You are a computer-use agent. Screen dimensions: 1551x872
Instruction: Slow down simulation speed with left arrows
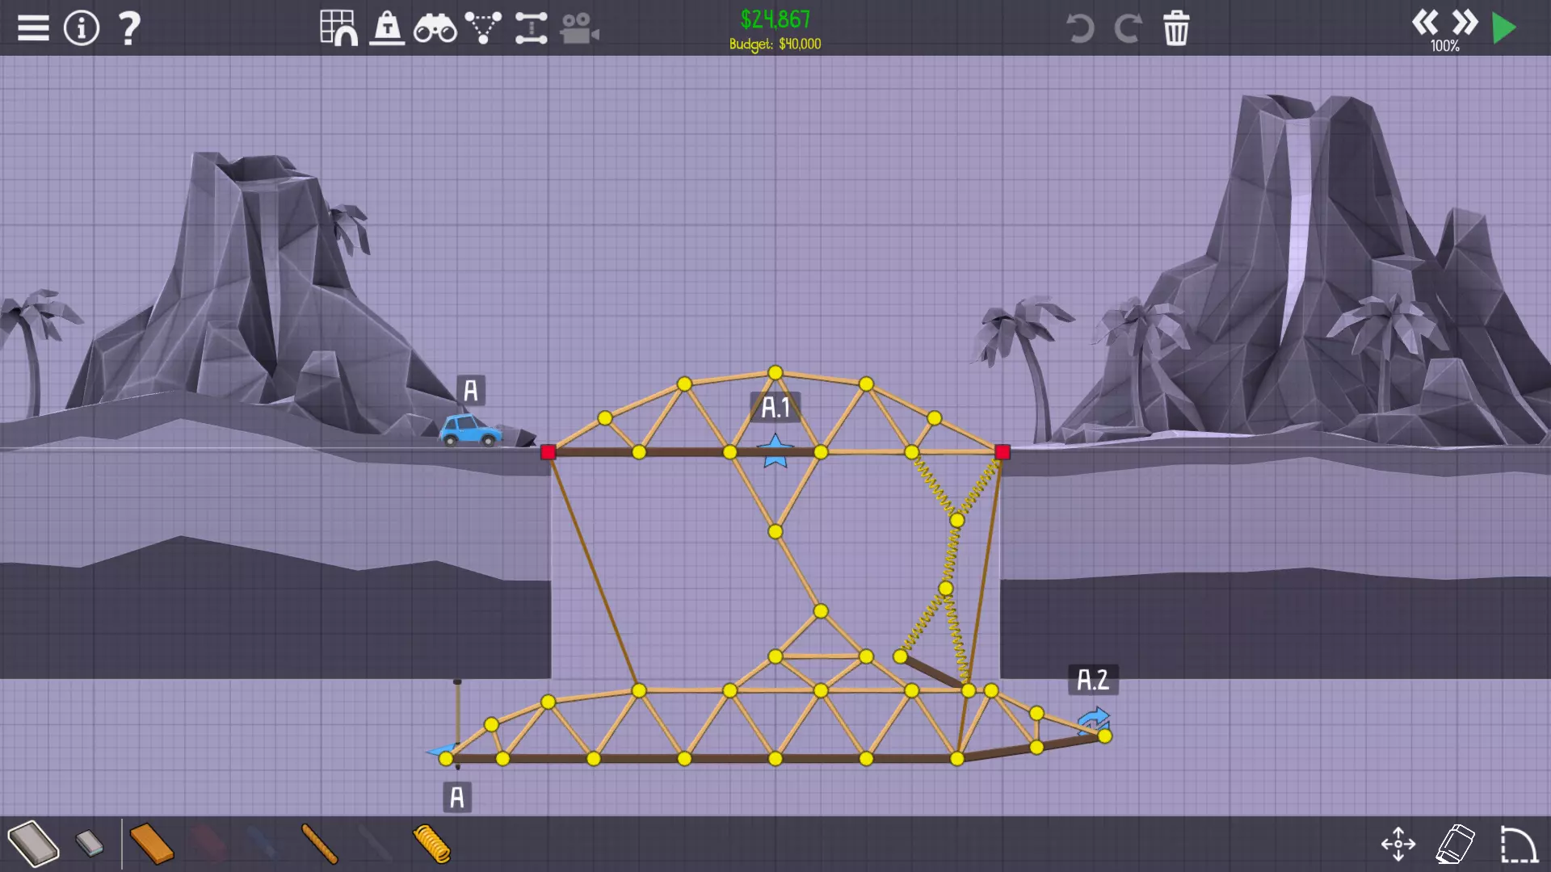1425,22
